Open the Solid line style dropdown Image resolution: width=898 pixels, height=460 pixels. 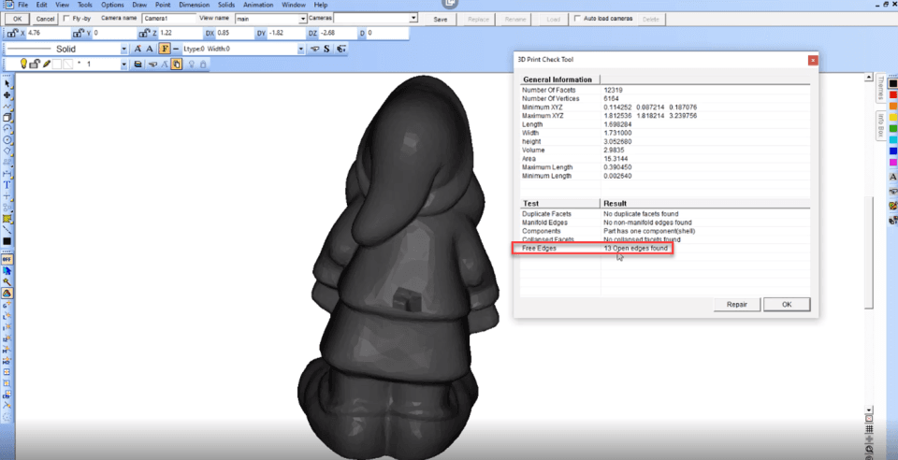[123, 50]
